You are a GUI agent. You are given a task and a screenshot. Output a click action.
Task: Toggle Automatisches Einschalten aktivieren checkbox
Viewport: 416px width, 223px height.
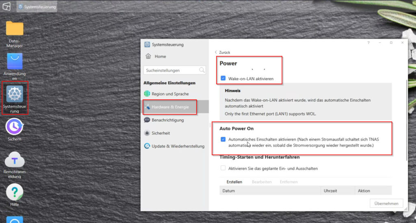[x=223, y=139]
